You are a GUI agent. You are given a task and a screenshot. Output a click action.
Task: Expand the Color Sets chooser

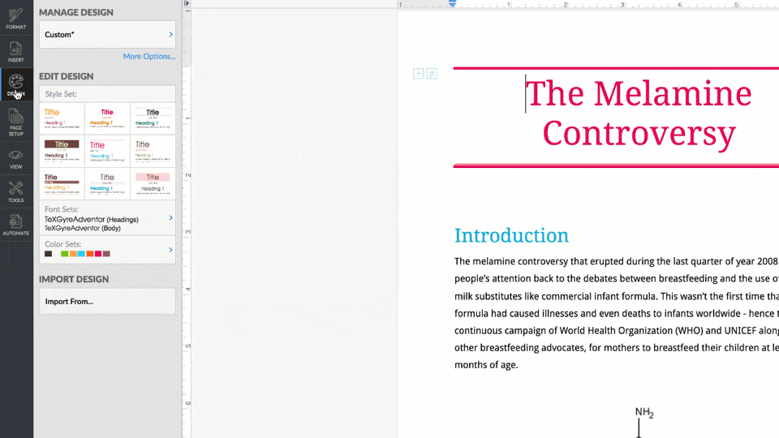click(x=107, y=249)
